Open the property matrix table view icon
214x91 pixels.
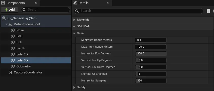[208, 11]
